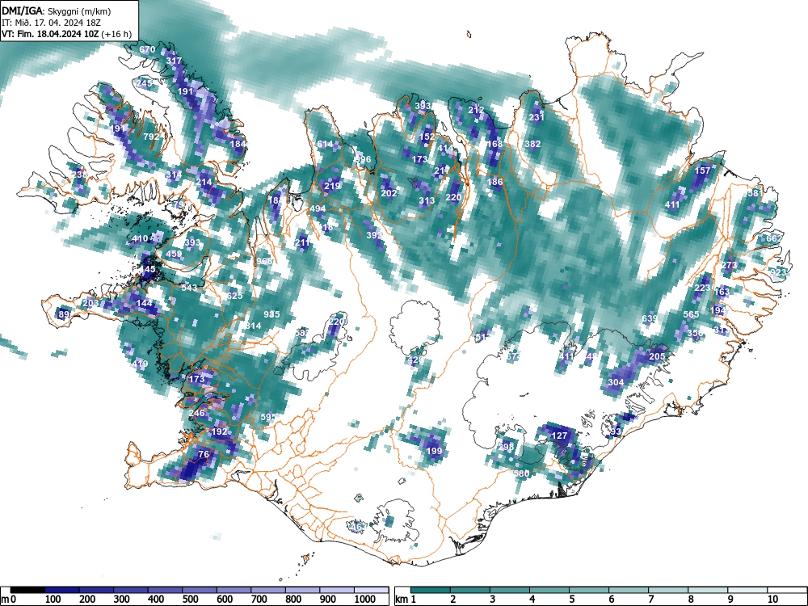Screen dimensions: 808x606
Task: Click the visibility value '935' on the map
Action: point(271,314)
